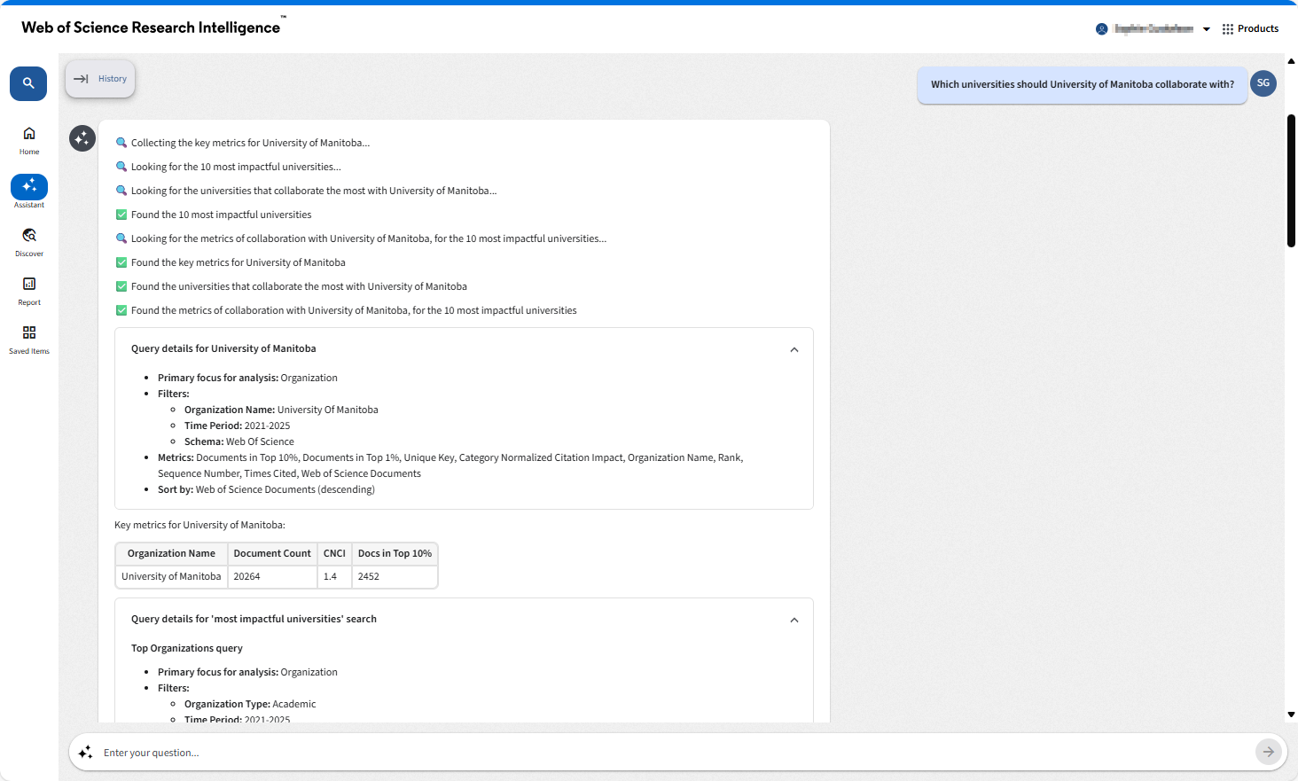
Task: Click the blue search icon in sidebar
Action: coord(28,83)
